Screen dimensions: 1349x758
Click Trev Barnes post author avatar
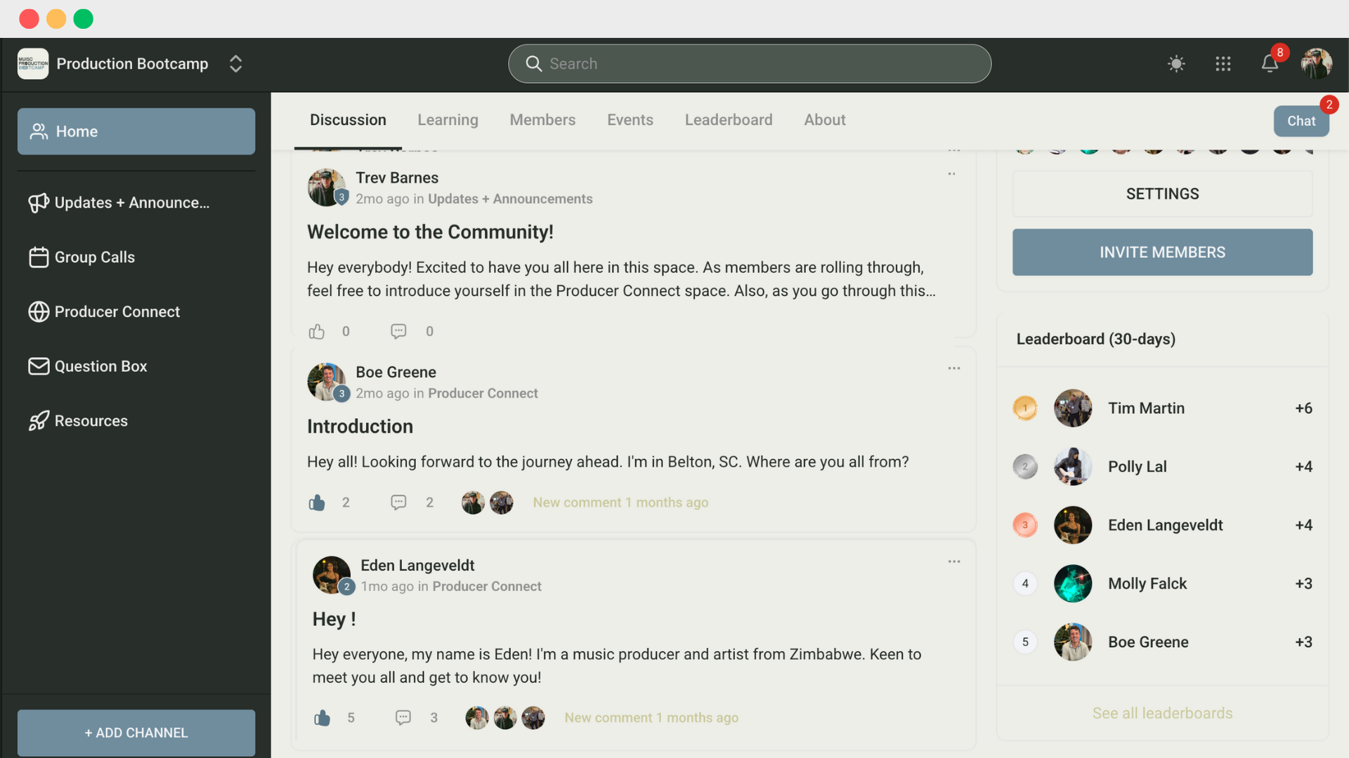pos(327,187)
